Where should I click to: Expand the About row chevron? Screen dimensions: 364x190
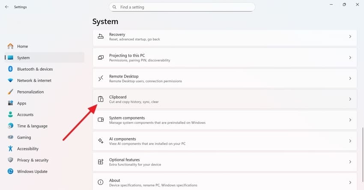pos(350,182)
